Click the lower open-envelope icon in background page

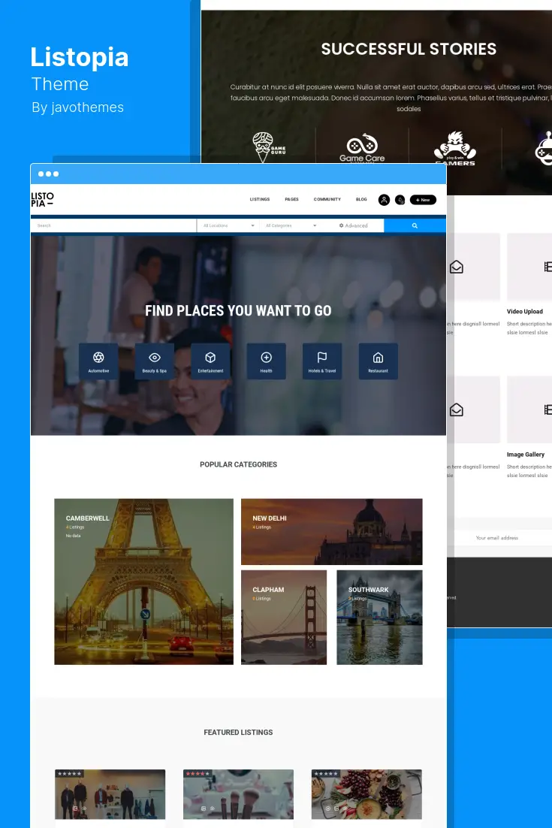457,409
